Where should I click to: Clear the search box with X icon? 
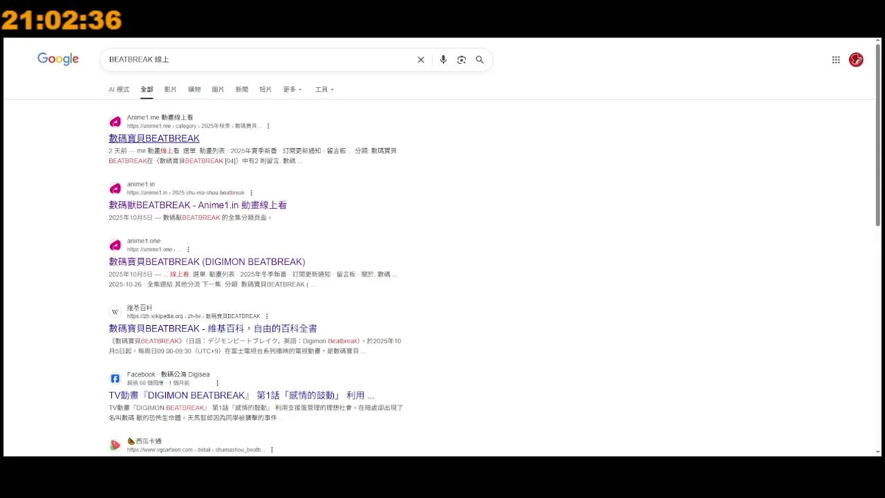(420, 59)
